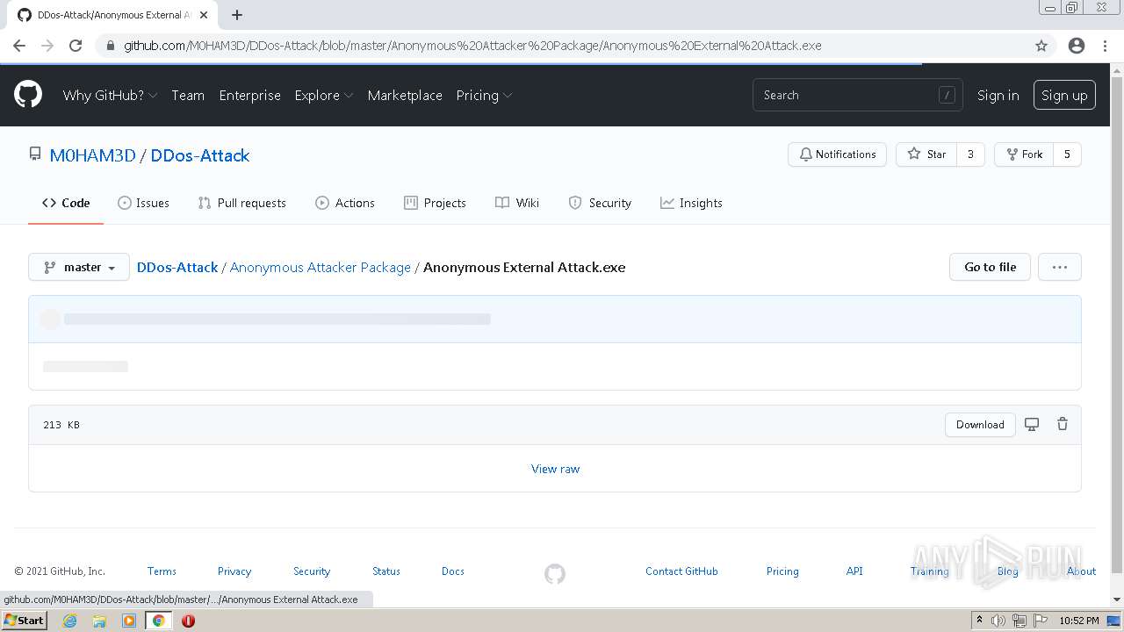
Task: Switch to the Actions tab
Action: 345,203
